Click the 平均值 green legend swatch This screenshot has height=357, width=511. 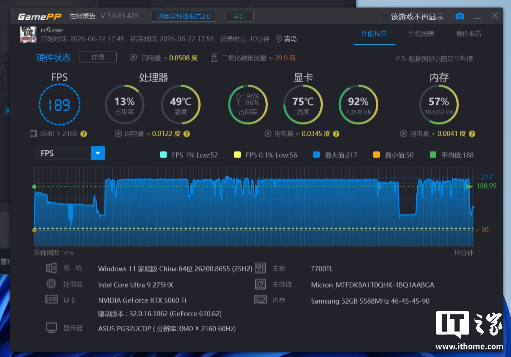point(433,155)
